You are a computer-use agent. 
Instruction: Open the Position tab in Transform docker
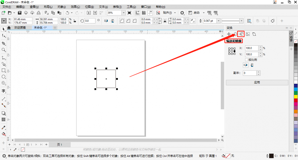coord(229,34)
